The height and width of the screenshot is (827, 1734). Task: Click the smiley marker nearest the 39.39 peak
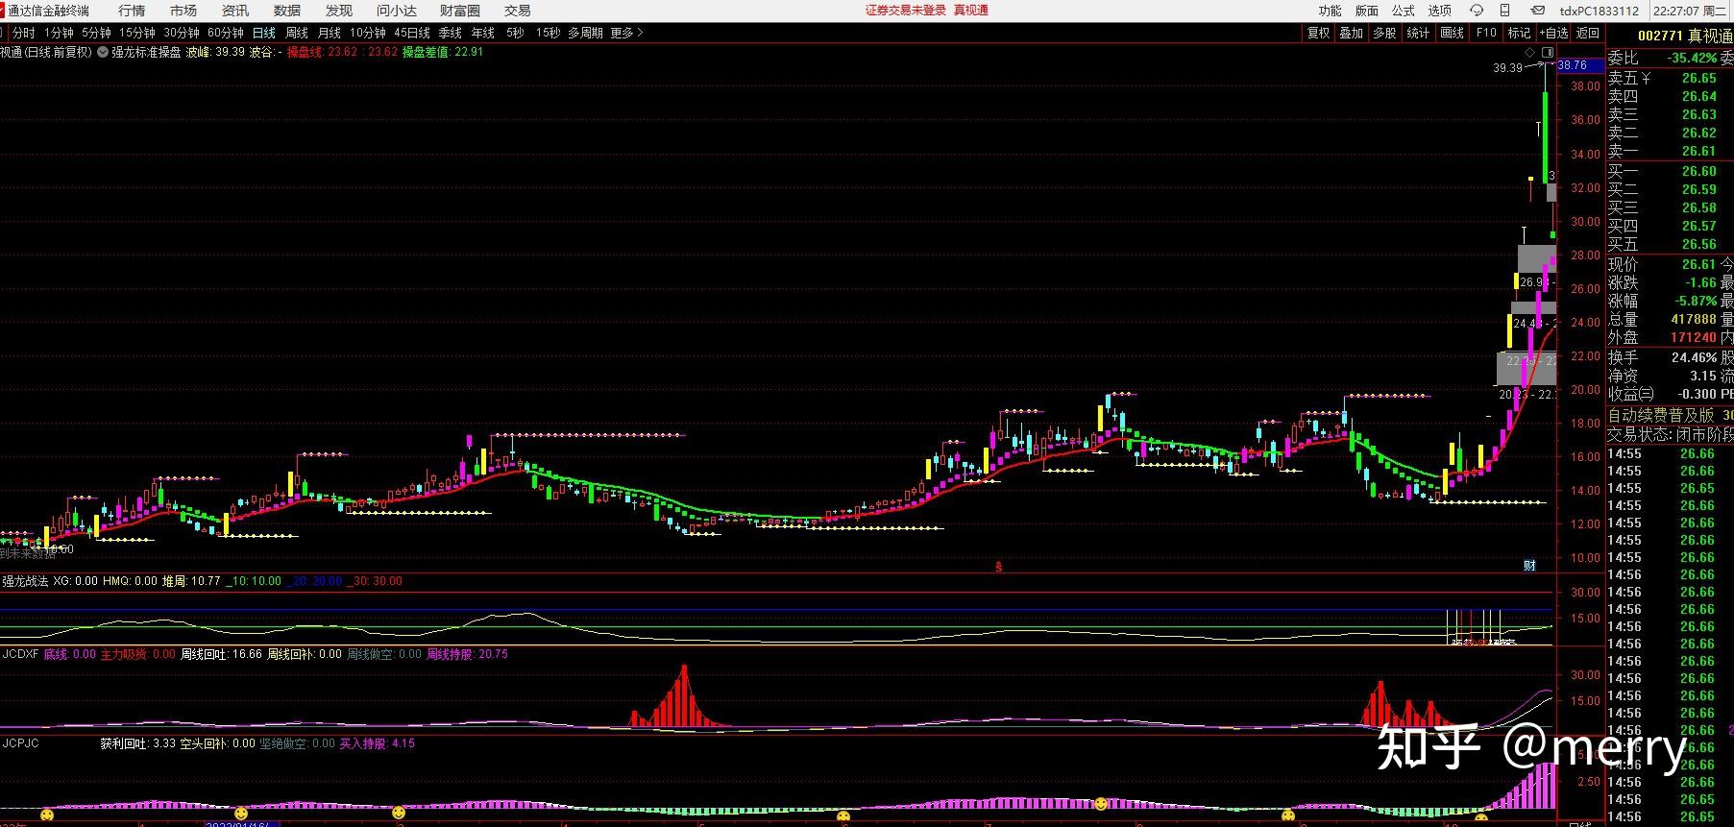coord(1481,818)
